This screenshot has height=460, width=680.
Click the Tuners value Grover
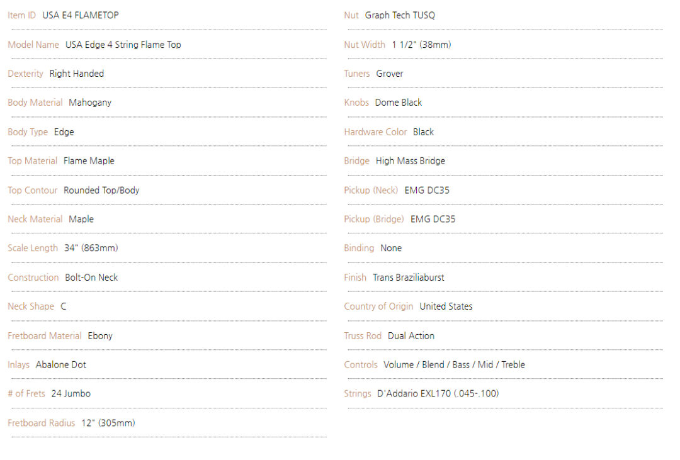[x=390, y=74]
